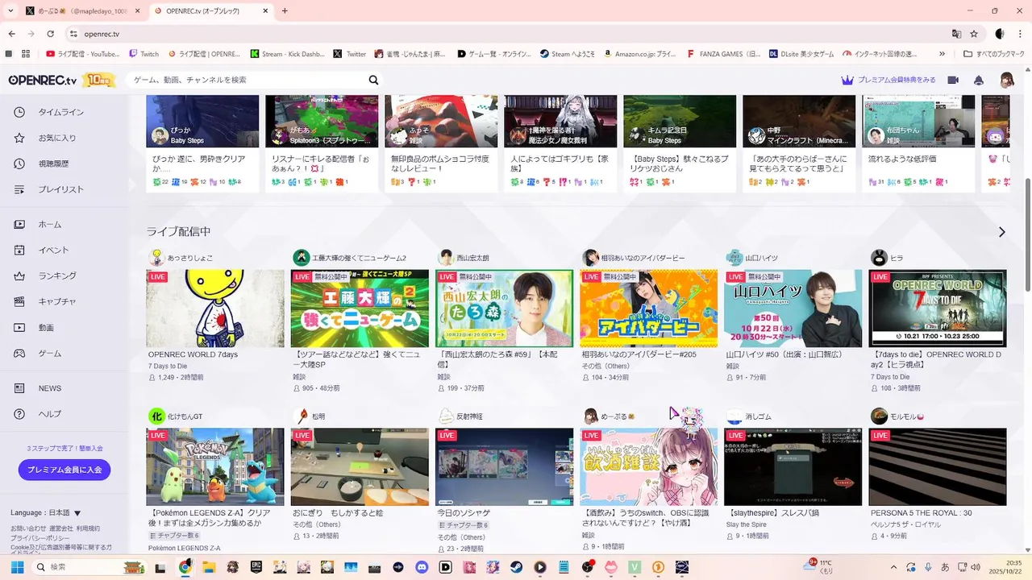
Task: Open new browser tab with plus
Action: pos(285,10)
